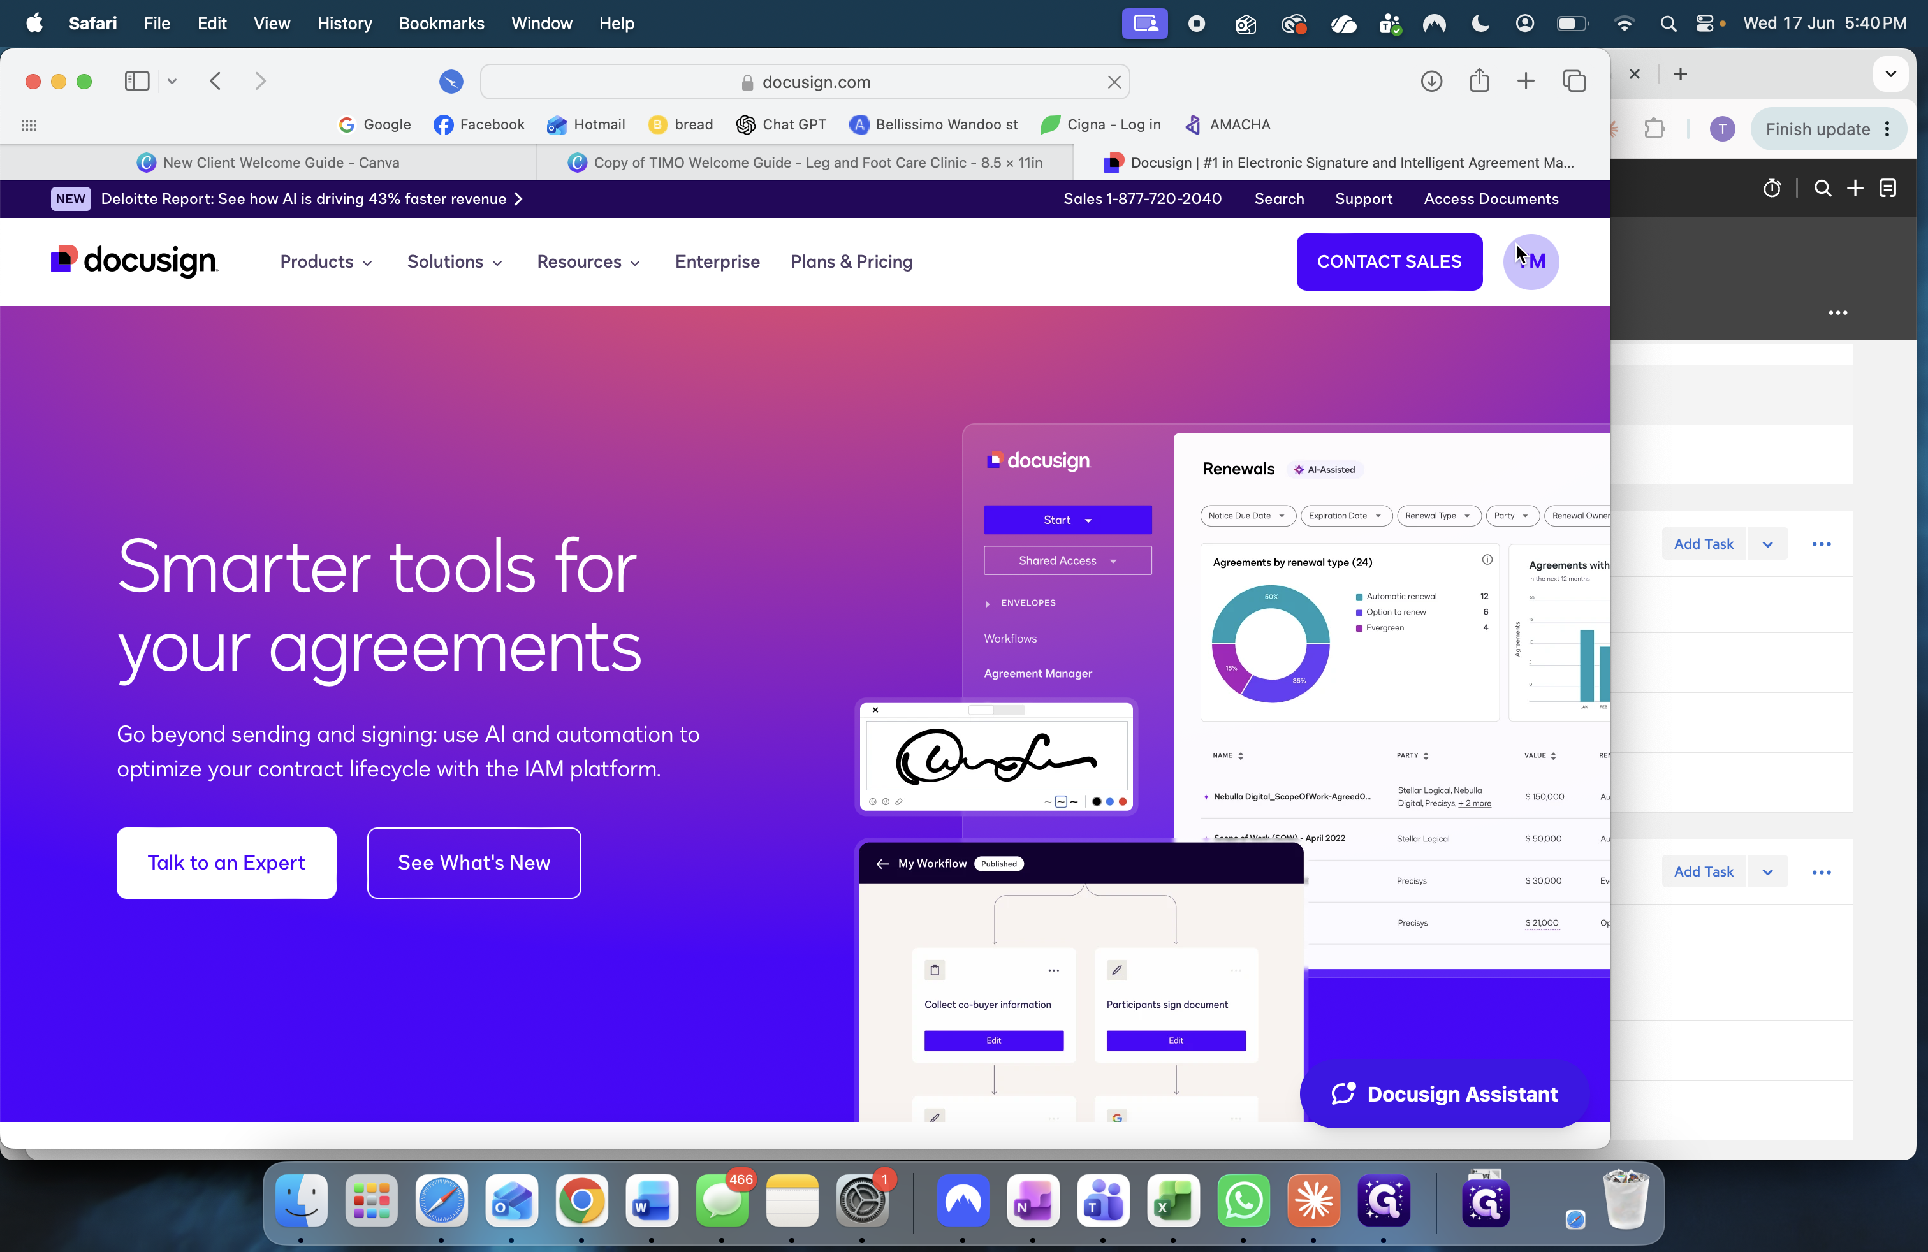
Task: Launch WhatsApp from the Dock
Action: (x=1243, y=1199)
